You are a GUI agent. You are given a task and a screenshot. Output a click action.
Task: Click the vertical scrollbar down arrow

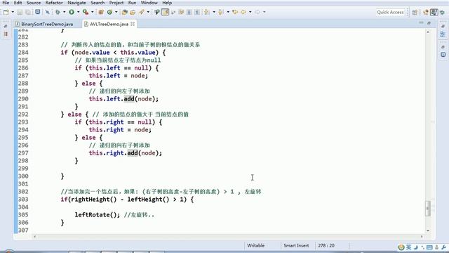(428, 231)
